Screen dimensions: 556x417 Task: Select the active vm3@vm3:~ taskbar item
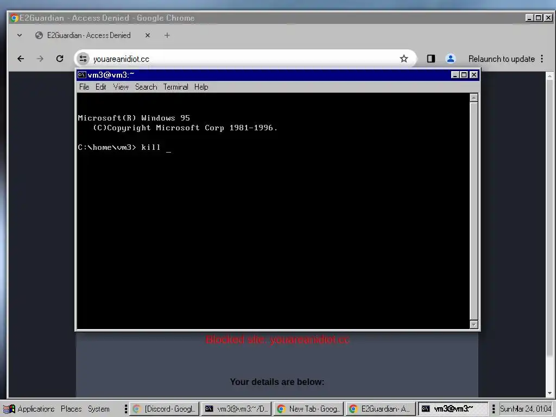[453, 409]
